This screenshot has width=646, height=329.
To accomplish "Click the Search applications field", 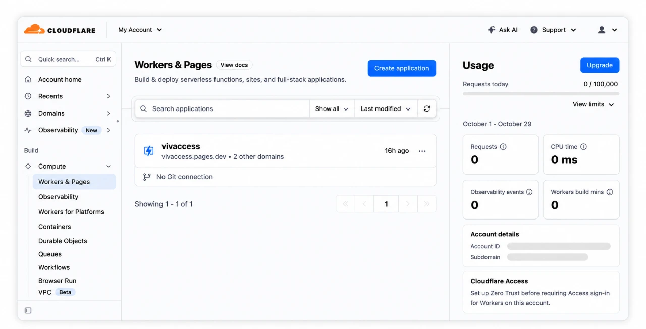I will pos(222,108).
